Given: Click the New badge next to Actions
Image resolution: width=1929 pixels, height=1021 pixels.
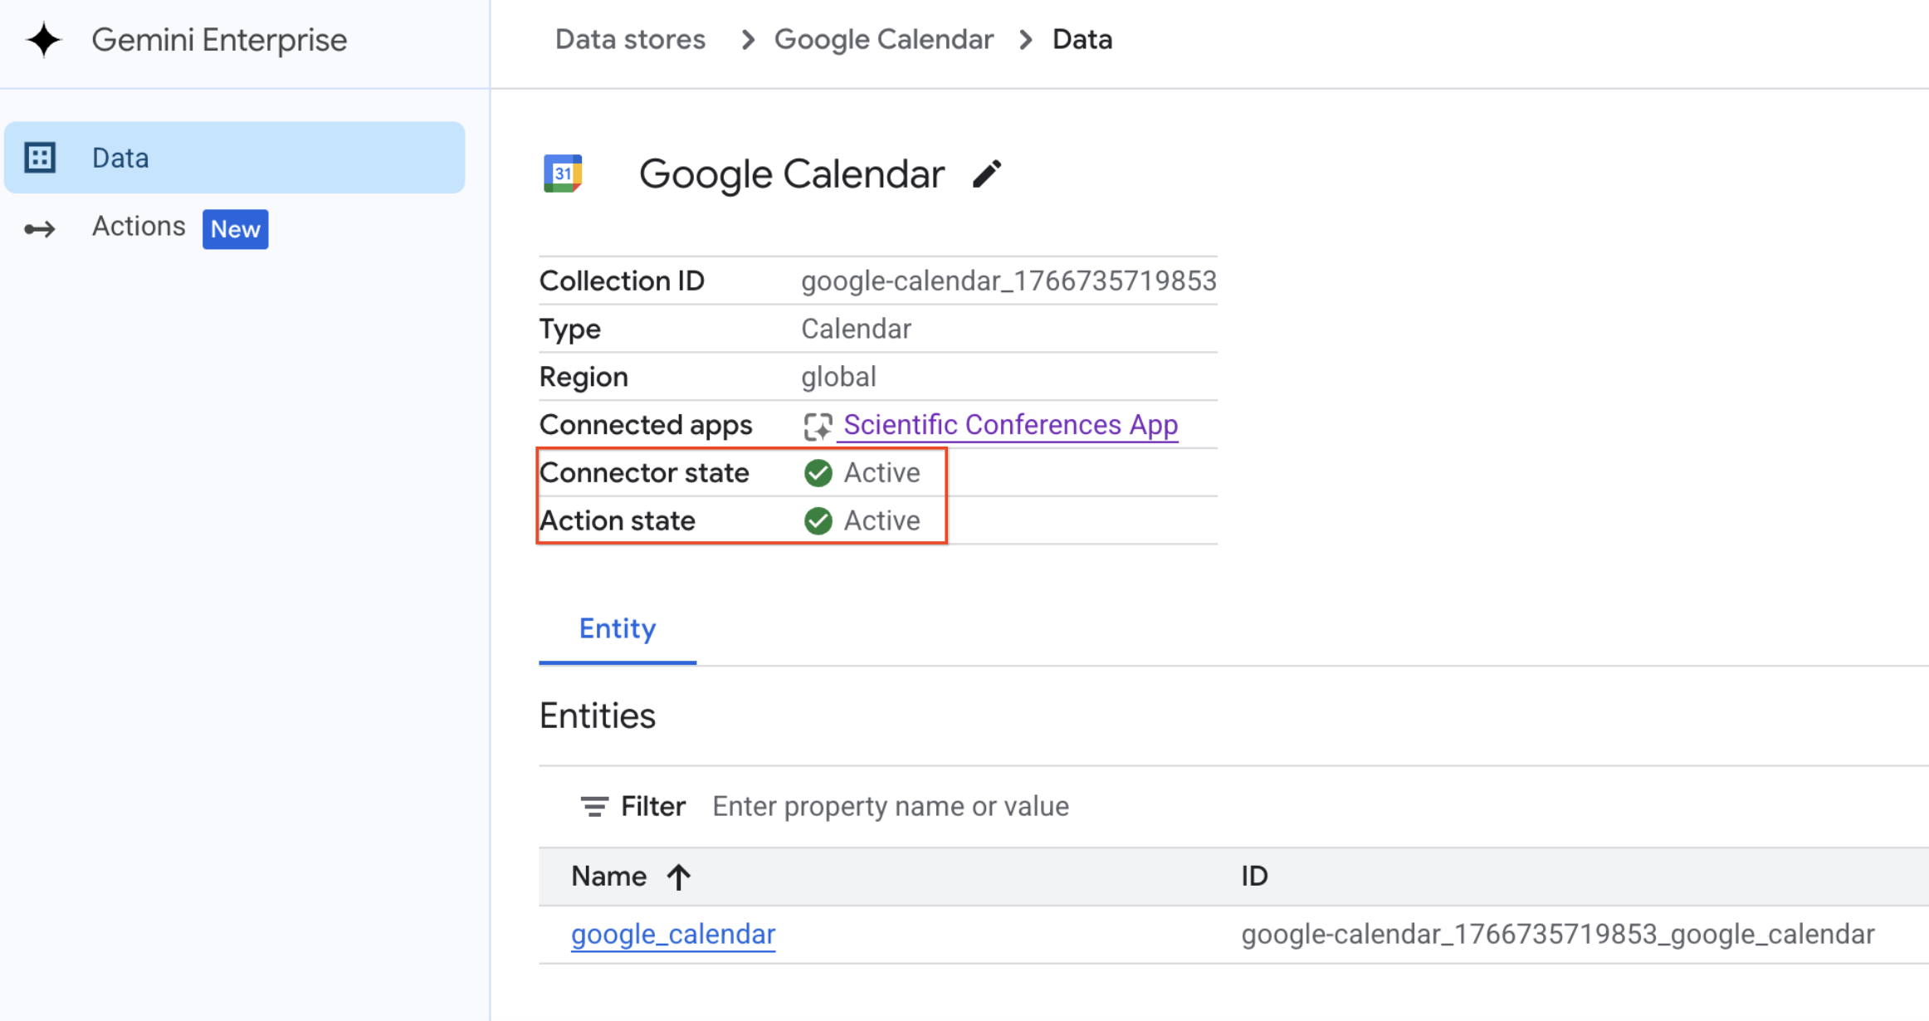Looking at the screenshot, I should 235,229.
